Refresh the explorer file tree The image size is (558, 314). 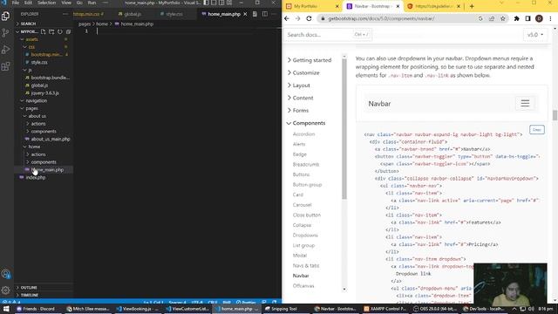coord(60,31)
